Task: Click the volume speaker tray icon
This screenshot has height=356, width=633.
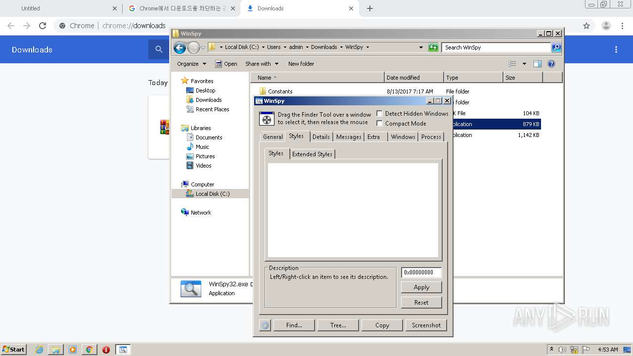Action: [562, 350]
